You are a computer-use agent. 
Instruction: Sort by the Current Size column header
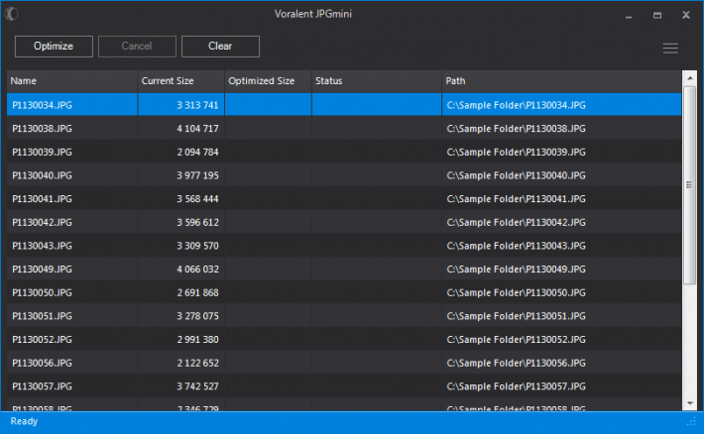[x=180, y=81]
